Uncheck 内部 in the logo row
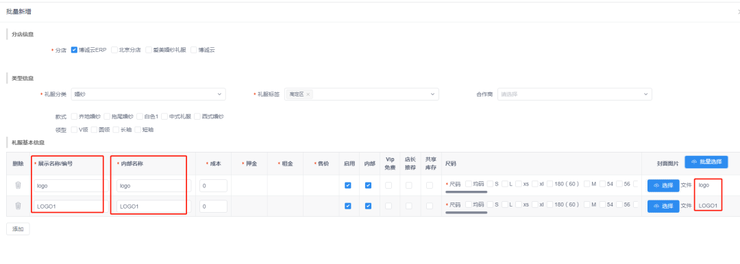The image size is (740, 264). point(368,186)
